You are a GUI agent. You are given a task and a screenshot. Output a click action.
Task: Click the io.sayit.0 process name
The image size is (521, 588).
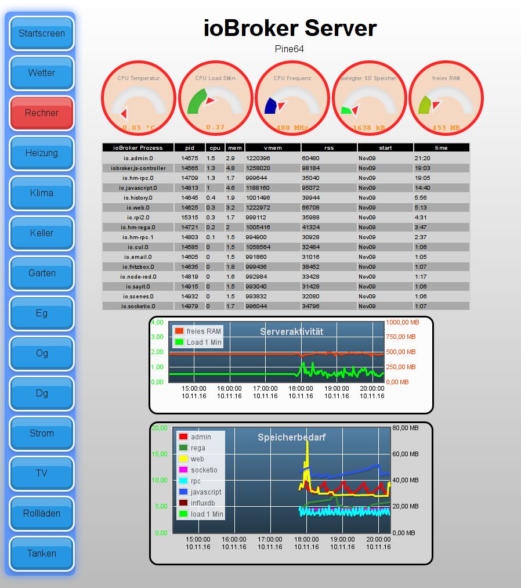tap(138, 287)
